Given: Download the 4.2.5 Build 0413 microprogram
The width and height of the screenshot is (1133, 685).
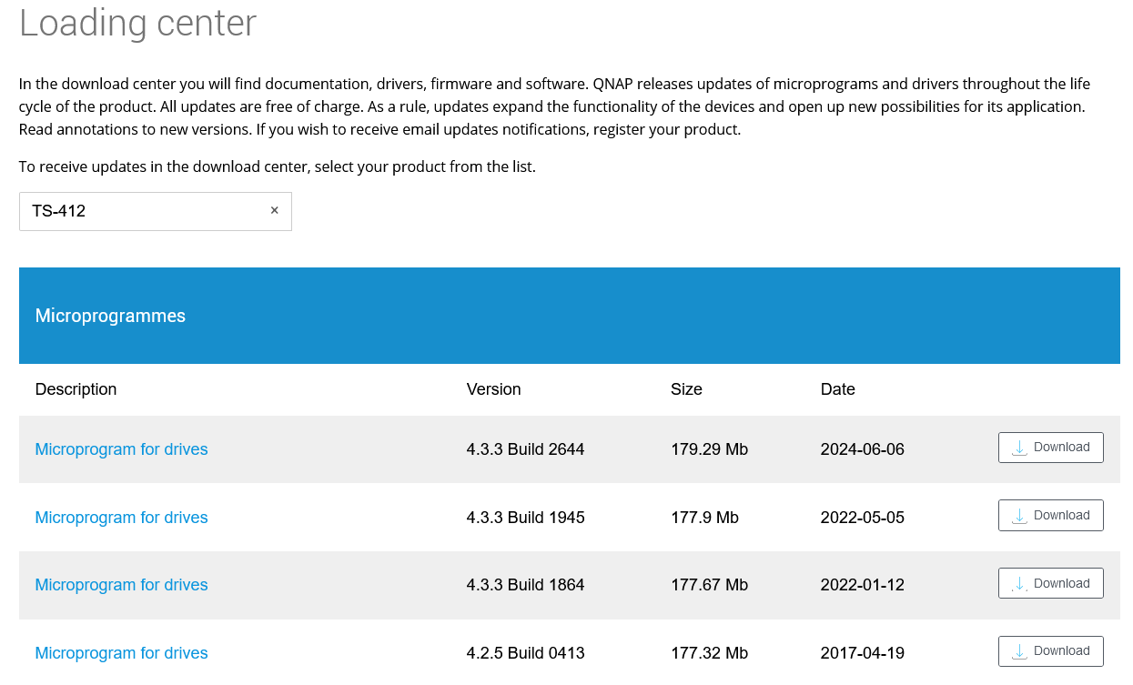Looking at the screenshot, I should coord(1051,651).
